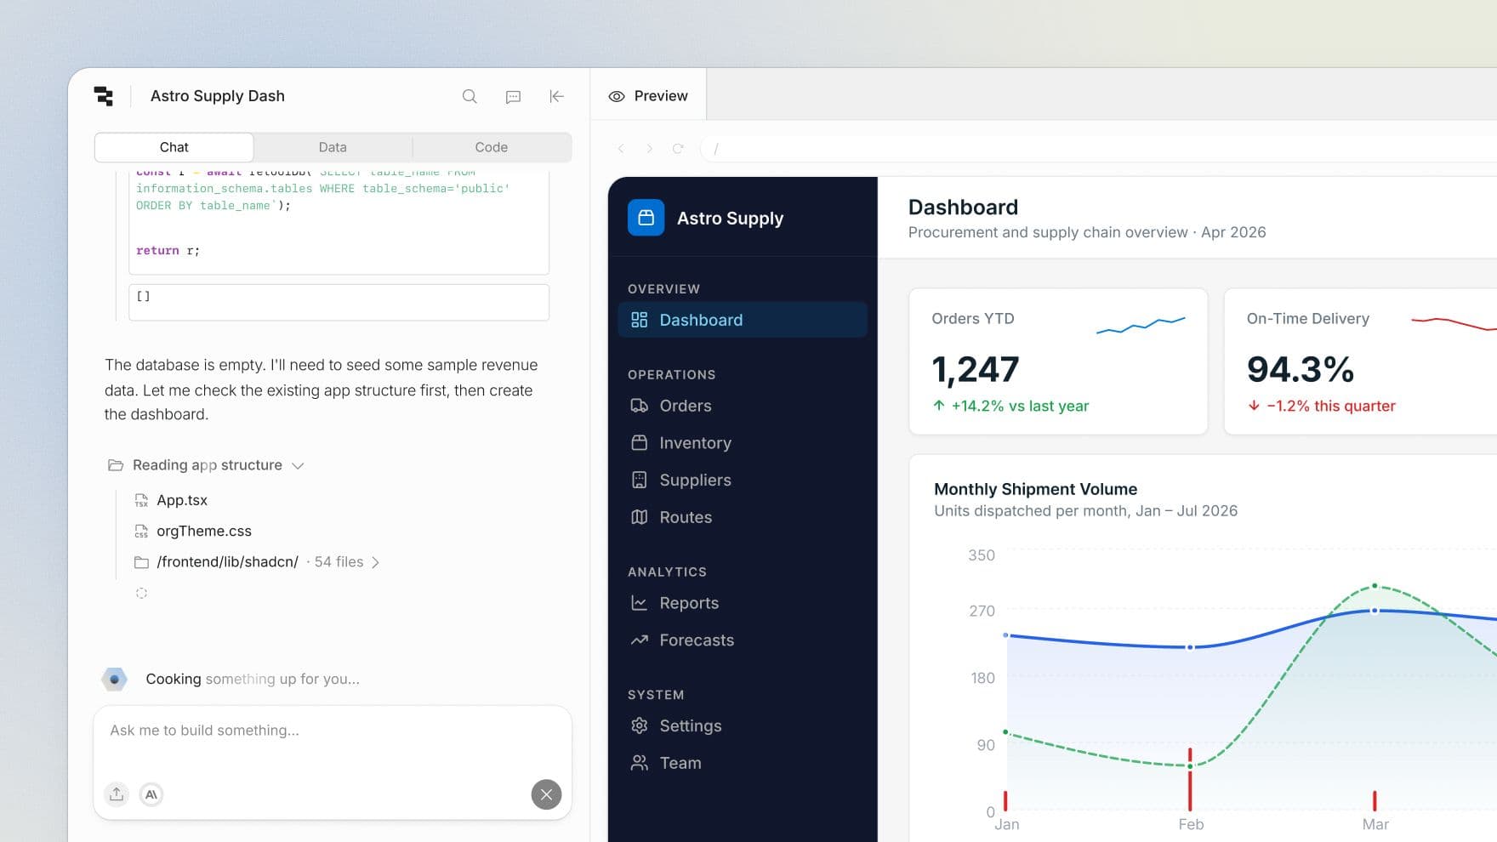Open the Routes page
The width and height of the screenshot is (1497, 842).
(743, 517)
